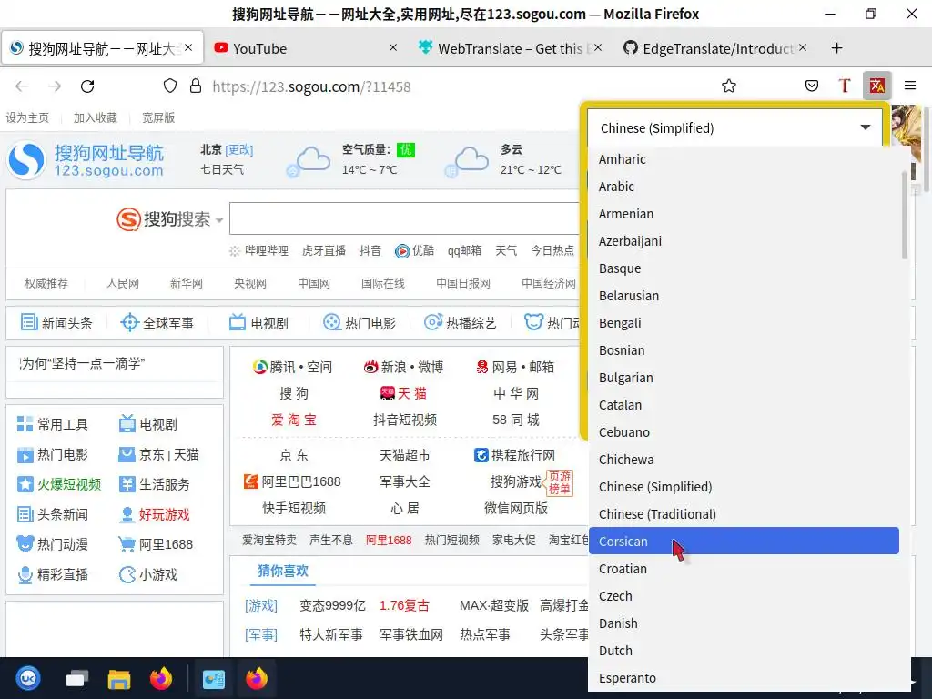Viewport: 932px width, 699px height.
Task: Click the Sogou search input box
Action: pos(404,218)
